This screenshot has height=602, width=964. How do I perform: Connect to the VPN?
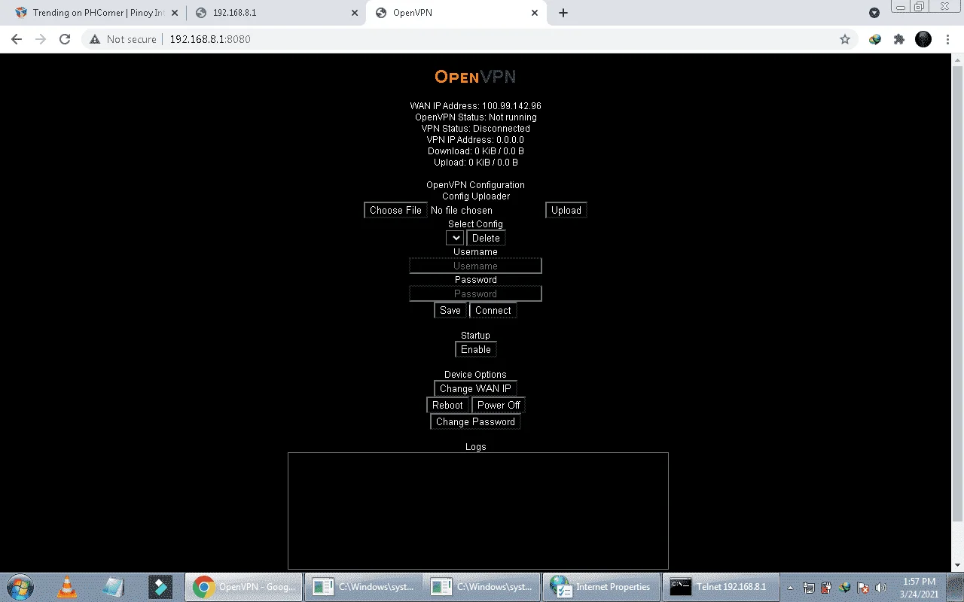pyautogui.click(x=493, y=311)
